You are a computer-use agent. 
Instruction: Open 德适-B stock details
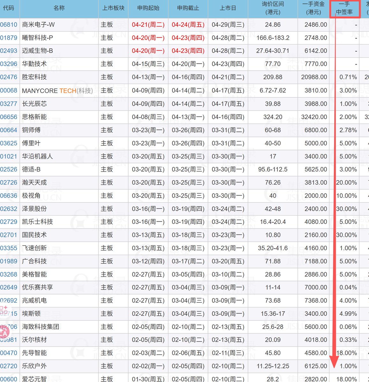pyautogui.click(x=30, y=169)
